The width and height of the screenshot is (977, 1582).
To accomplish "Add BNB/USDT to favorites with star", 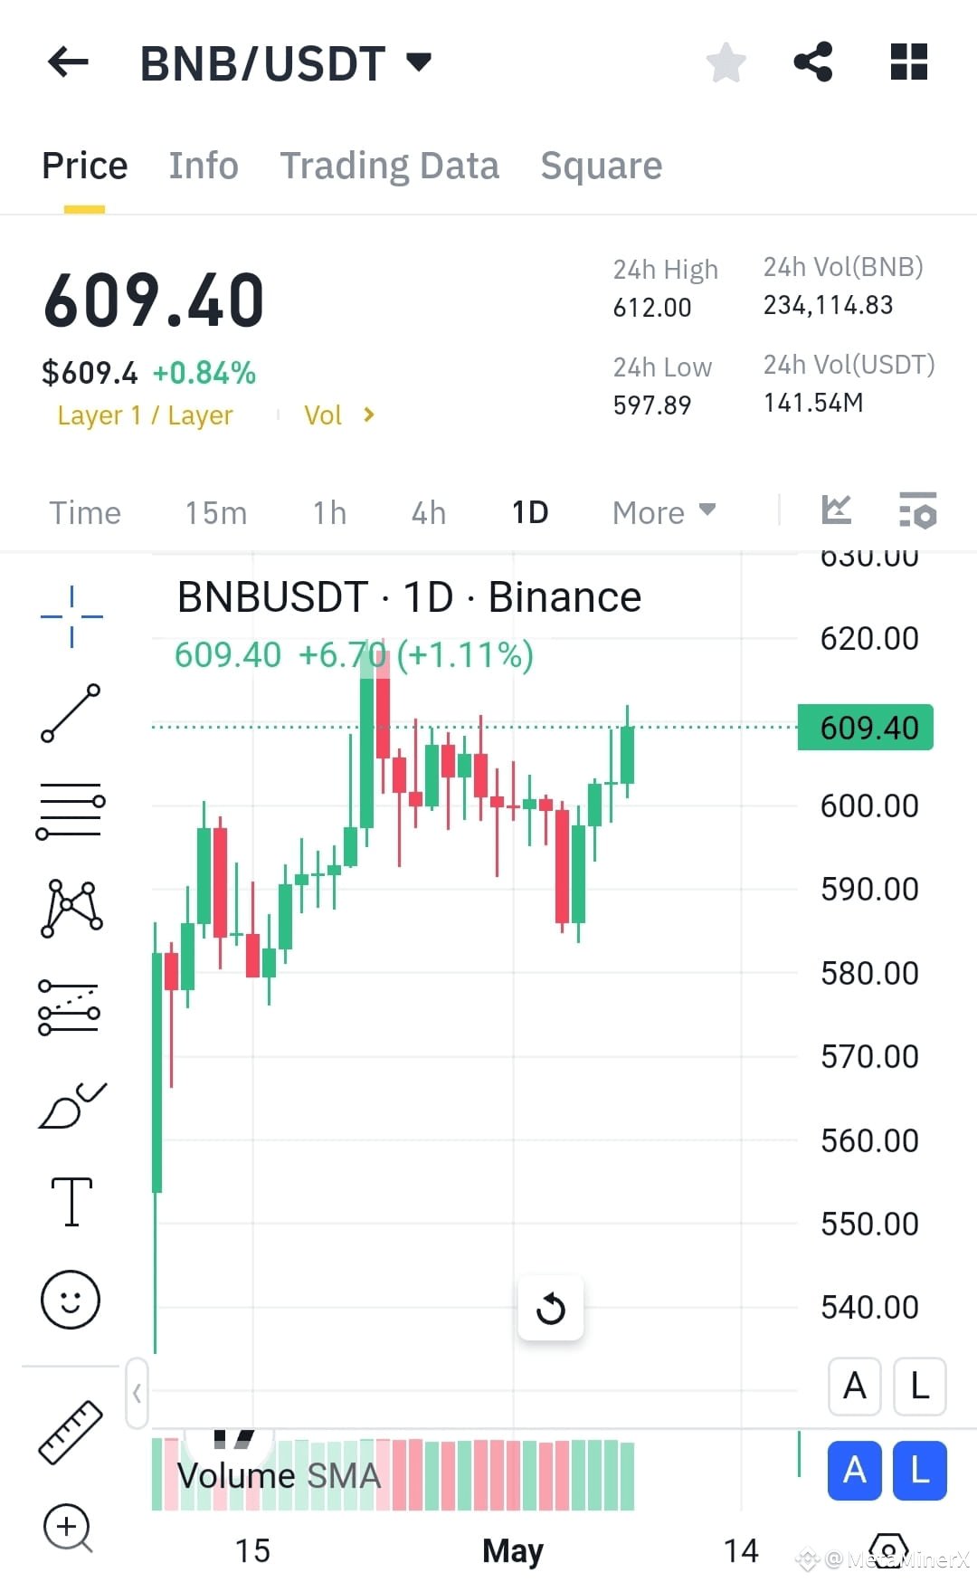I will pos(726,62).
